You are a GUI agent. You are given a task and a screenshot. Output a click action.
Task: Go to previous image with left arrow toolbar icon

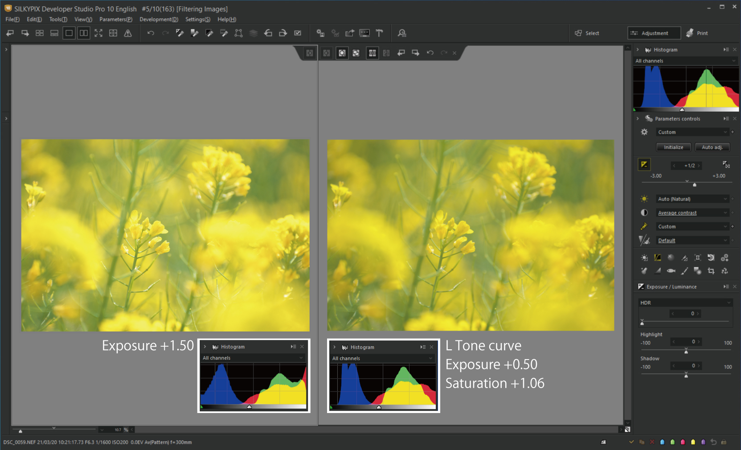10,33
